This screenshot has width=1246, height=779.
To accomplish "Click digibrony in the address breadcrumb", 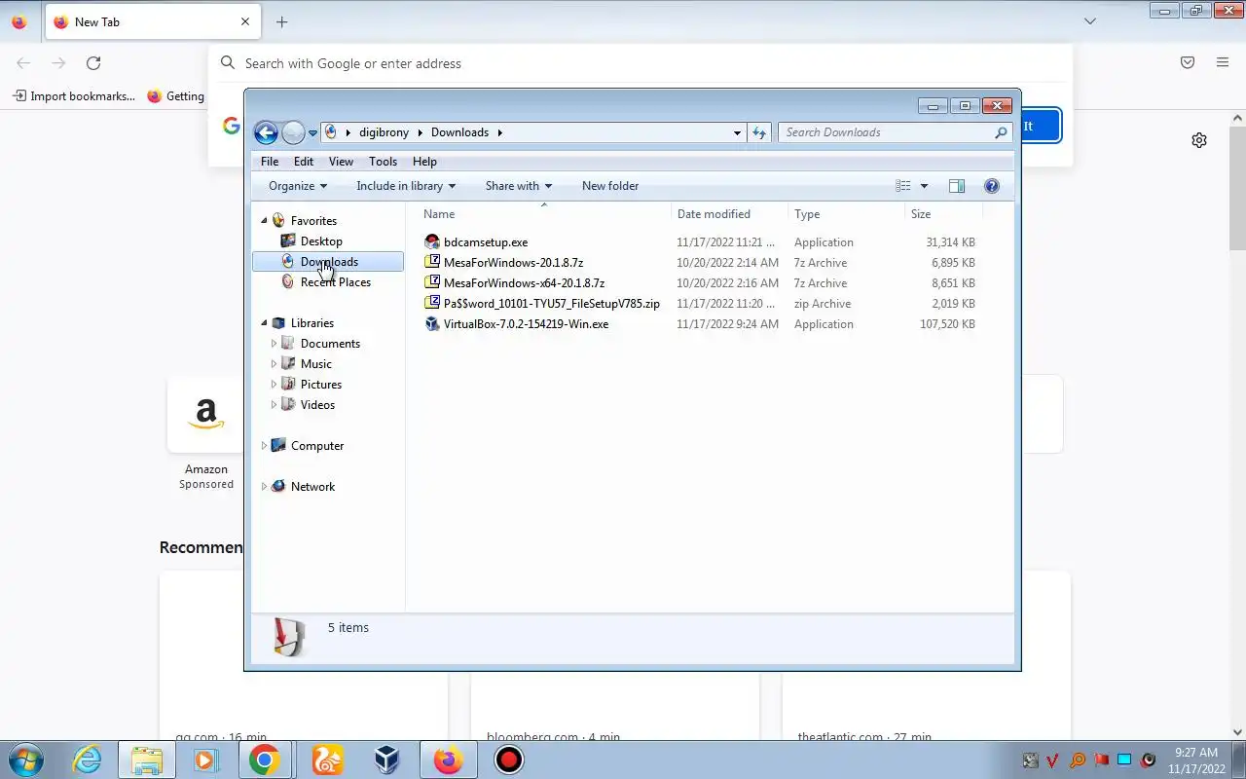I will pyautogui.click(x=384, y=132).
